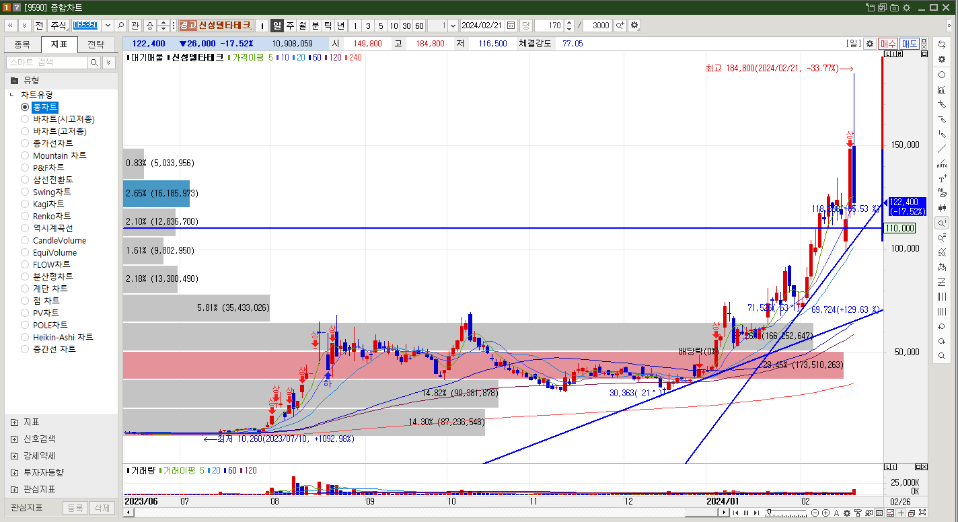958x522 pixels.
Task: Select the 월 monthly period
Action: (303, 26)
